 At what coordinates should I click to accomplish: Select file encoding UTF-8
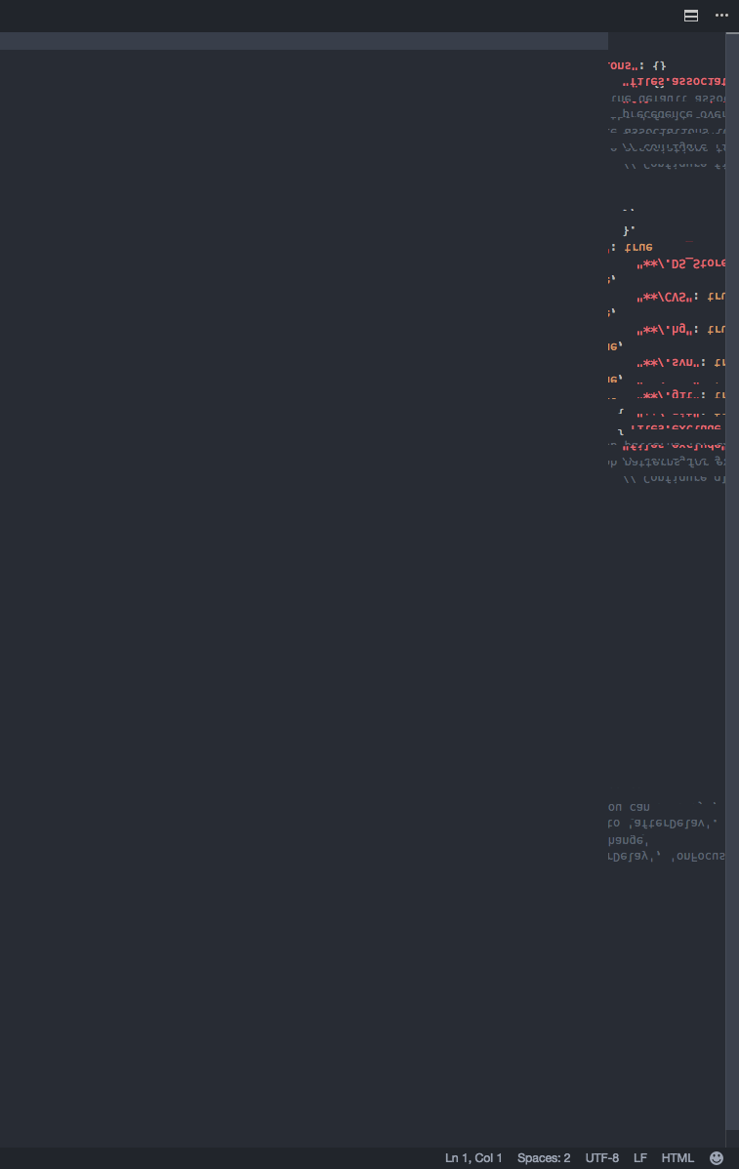click(601, 1158)
